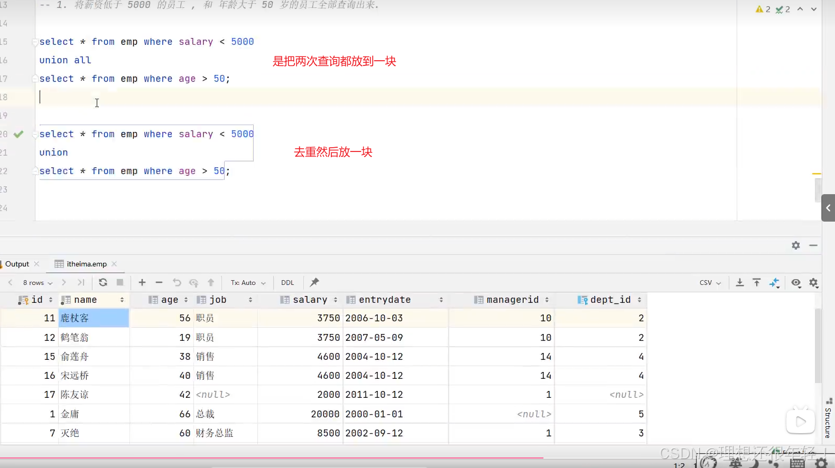Import data with the upload arrow icon
This screenshot has width=835, height=468.
tap(757, 282)
